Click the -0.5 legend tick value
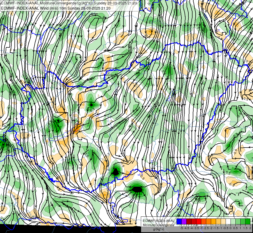The width and height of the screenshot is (253, 233). (x=226, y=228)
